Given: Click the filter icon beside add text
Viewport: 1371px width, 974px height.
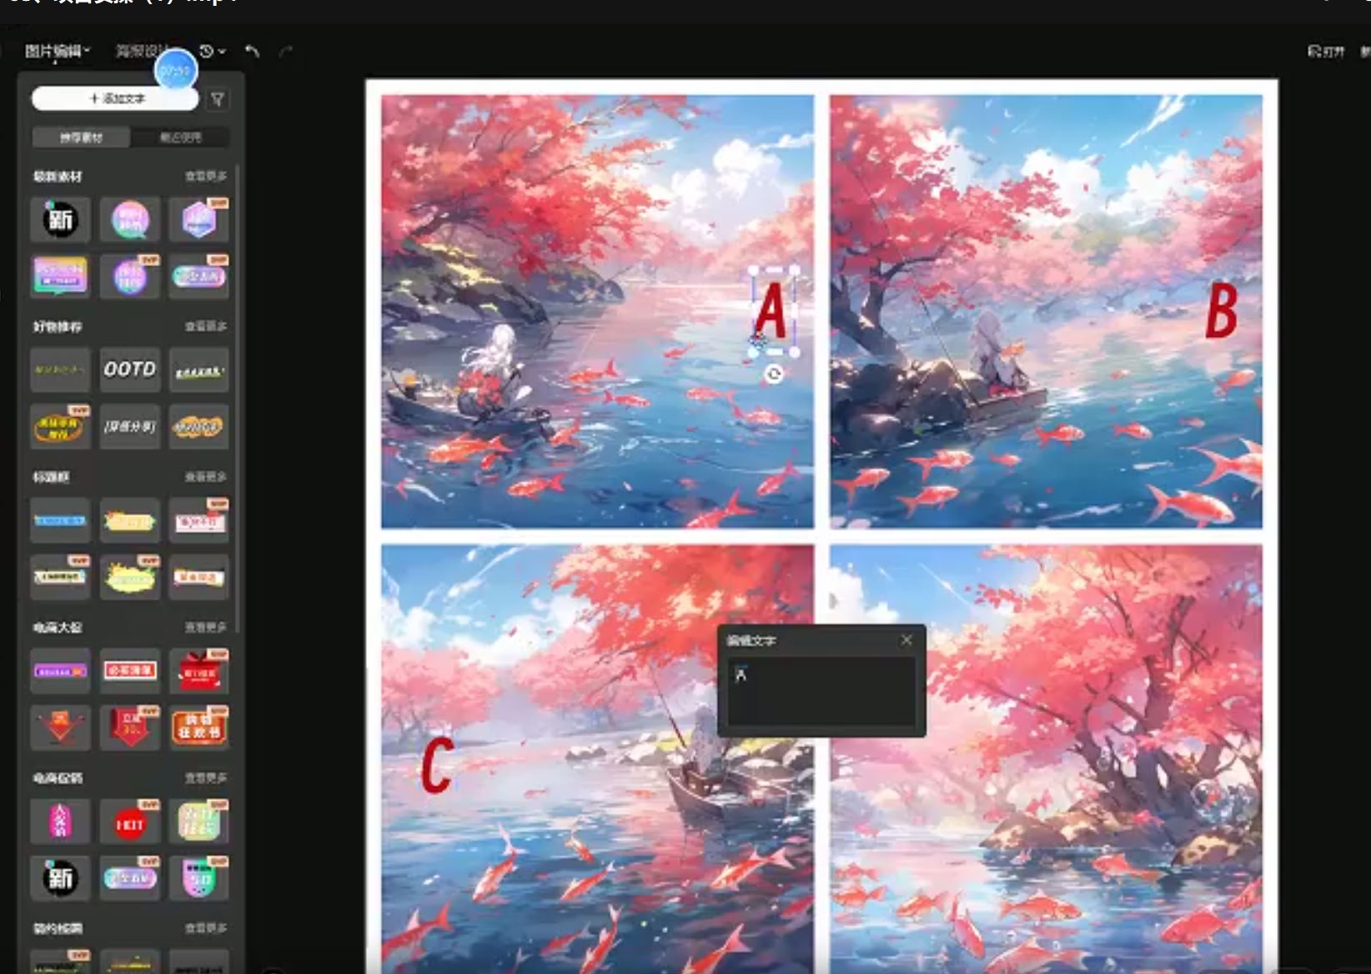Looking at the screenshot, I should [x=218, y=99].
